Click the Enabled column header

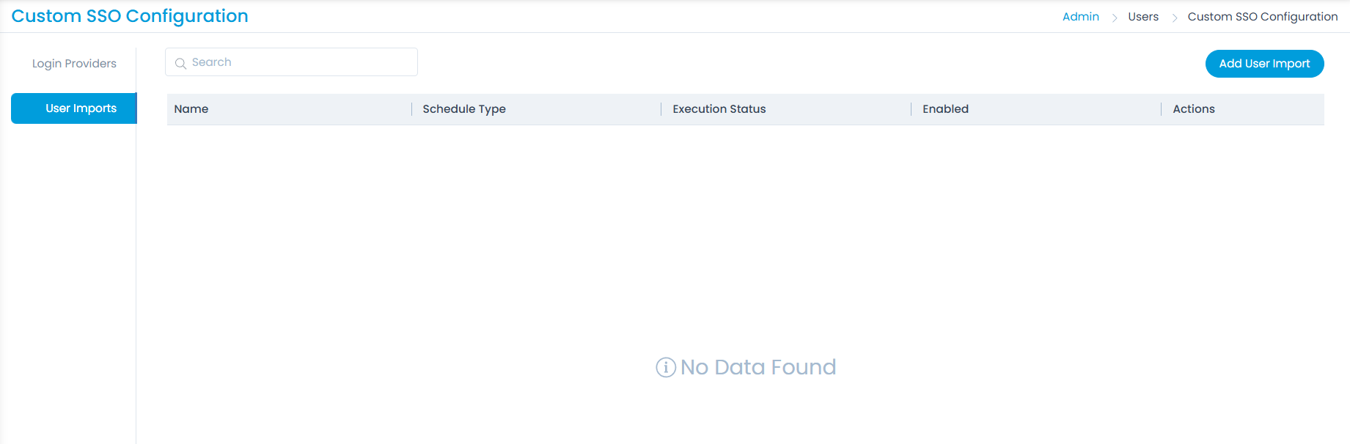pyautogui.click(x=945, y=109)
